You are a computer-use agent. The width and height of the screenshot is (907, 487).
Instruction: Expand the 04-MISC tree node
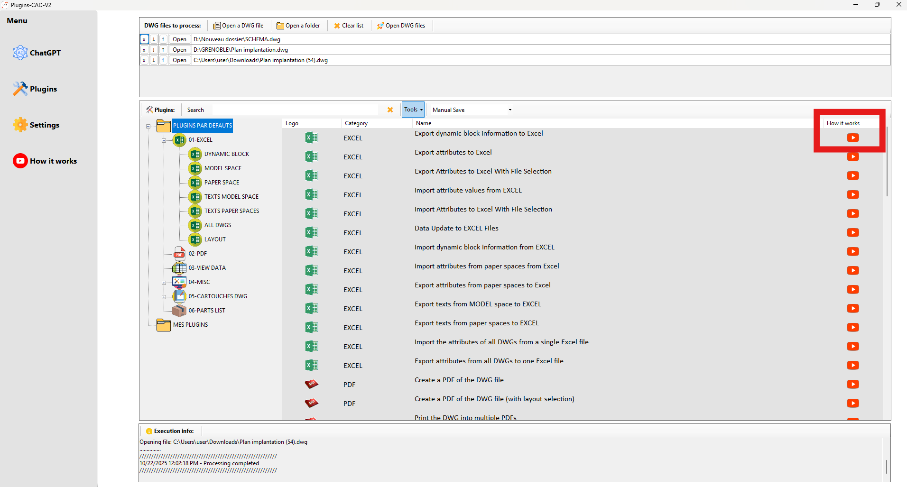coord(164,283)
